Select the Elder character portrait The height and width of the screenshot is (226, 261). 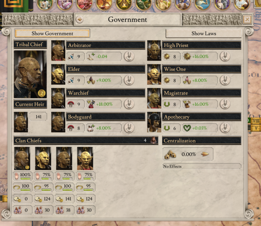(x=58, y=74)
